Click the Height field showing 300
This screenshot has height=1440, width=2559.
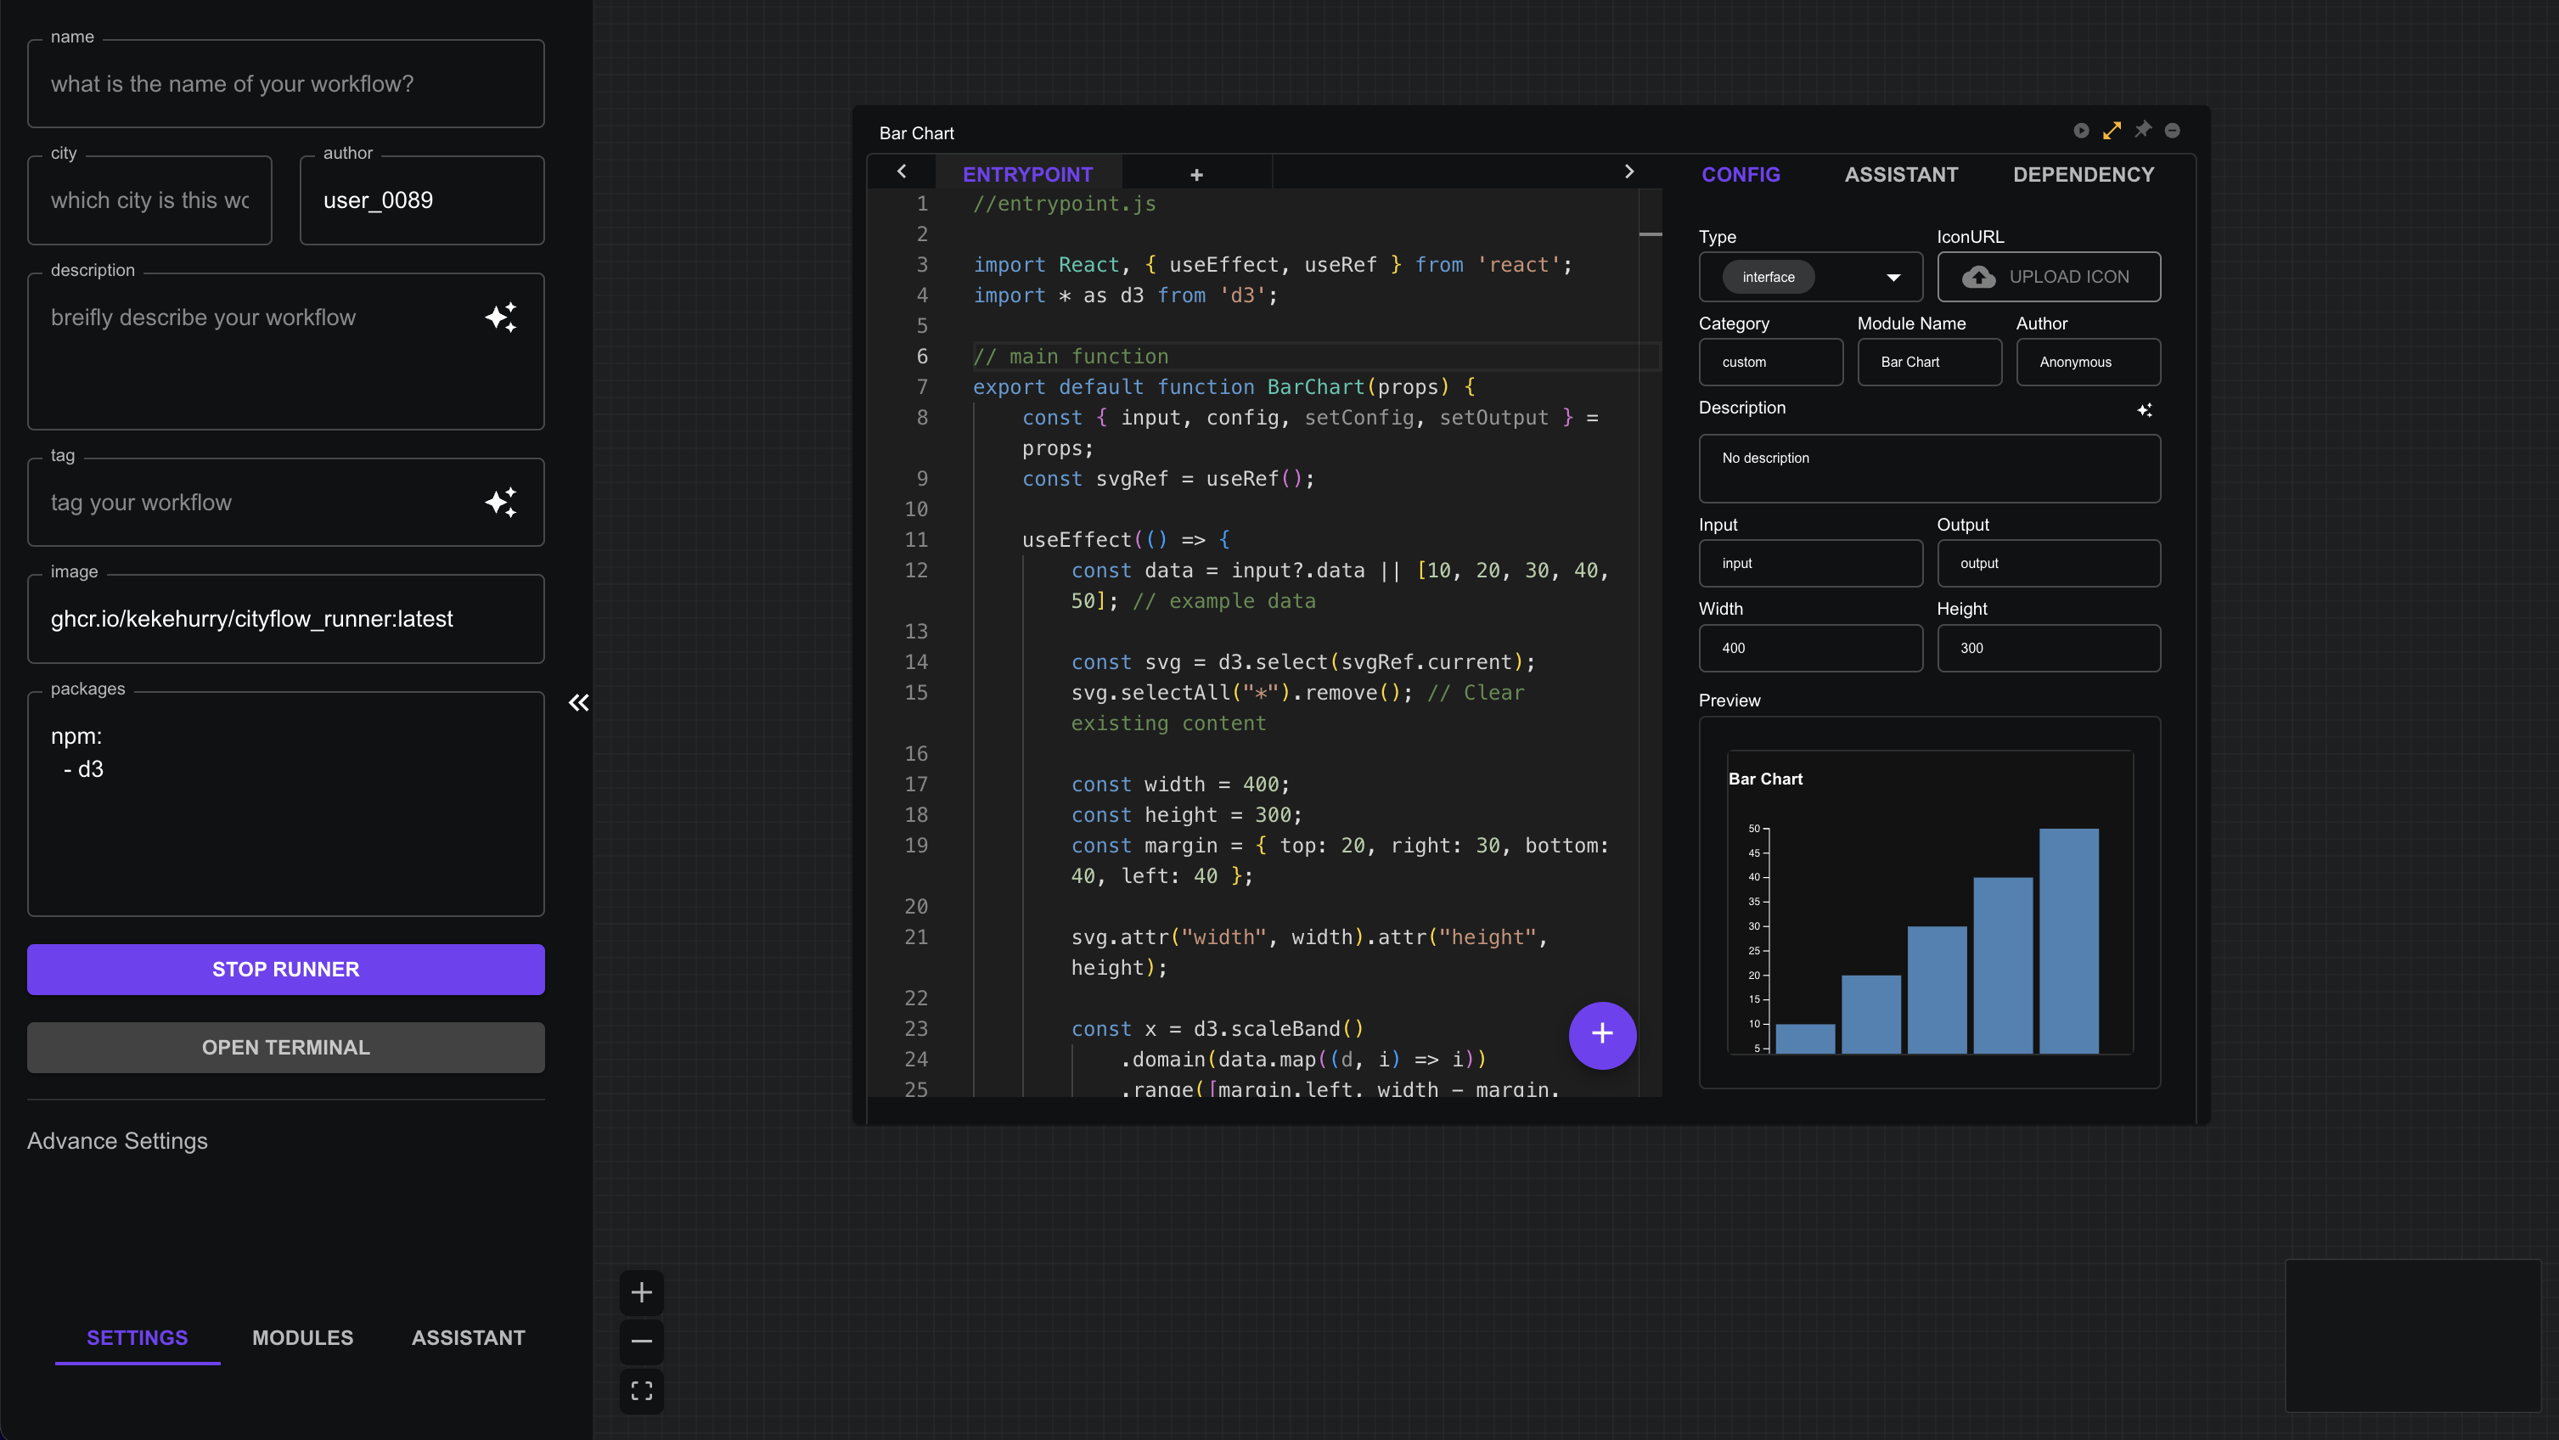tap(2049, 649)
